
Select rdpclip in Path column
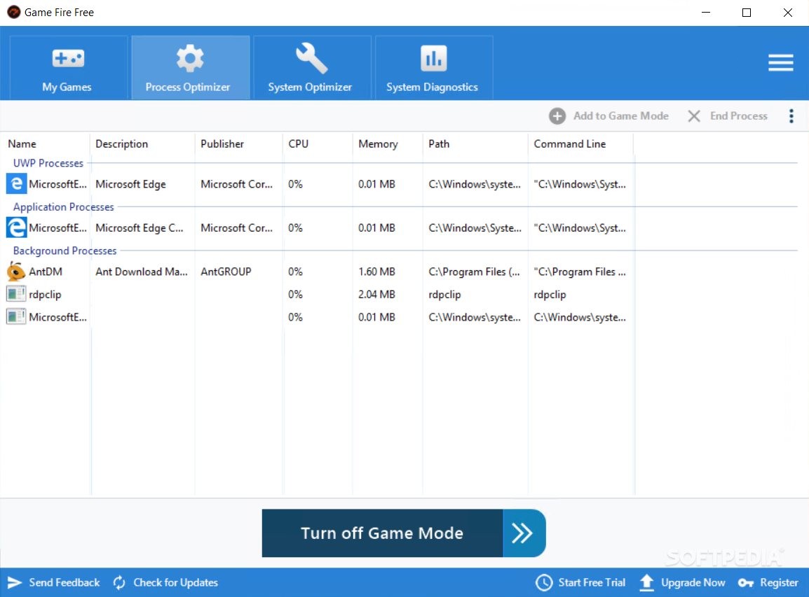(x=444, y=295)
